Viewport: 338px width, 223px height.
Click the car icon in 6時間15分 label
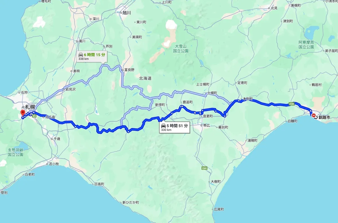tap(81, 55)
